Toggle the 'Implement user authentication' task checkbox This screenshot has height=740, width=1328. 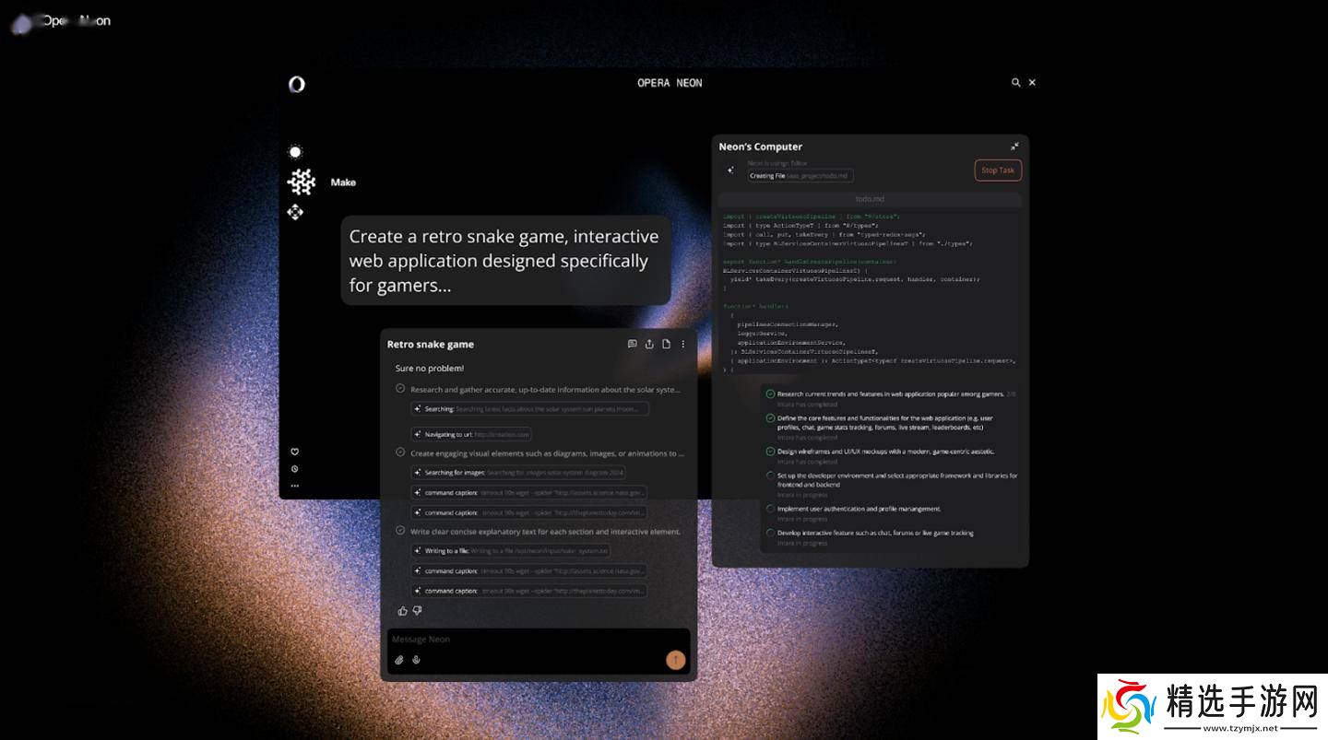click(x=770, y=509)
